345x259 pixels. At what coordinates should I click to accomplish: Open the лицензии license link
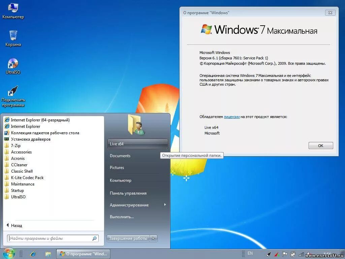232,117
